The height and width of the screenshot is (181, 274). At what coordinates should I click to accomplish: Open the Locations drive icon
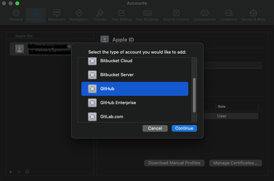(228, 13)
